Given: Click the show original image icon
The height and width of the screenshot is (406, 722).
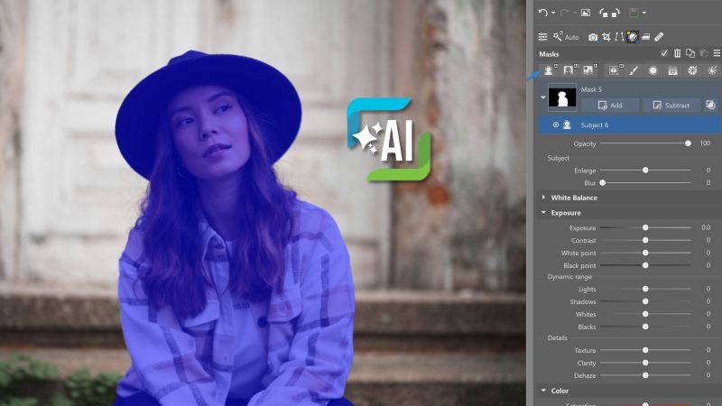Looking at the screenshot, I should pos(585,13).
